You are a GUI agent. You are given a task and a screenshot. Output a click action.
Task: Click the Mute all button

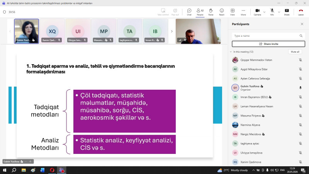tap(295, 52)
